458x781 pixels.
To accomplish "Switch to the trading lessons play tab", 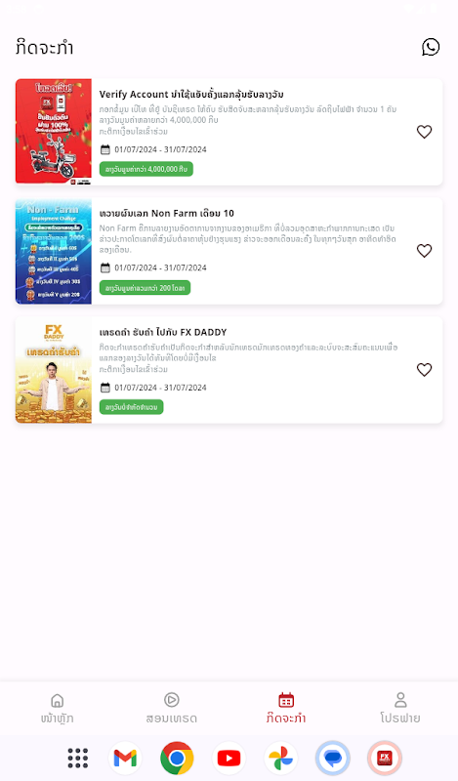I will (172, 709).
